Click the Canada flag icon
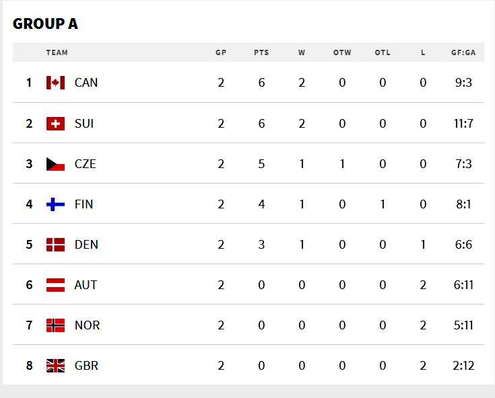This screenshot has height=398, width=495. pos(55,83)
